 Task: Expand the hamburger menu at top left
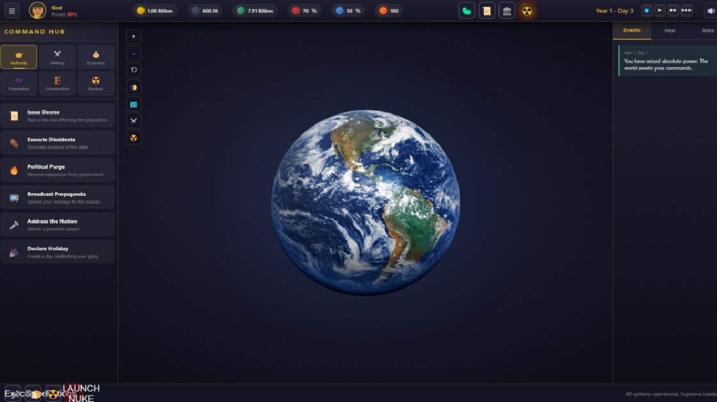pos(12,10)
